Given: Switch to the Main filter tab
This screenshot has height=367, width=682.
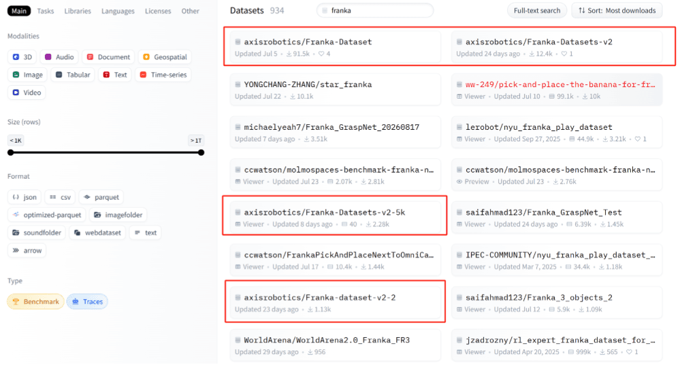Looking at the screenshot, I should pos(18,11).
